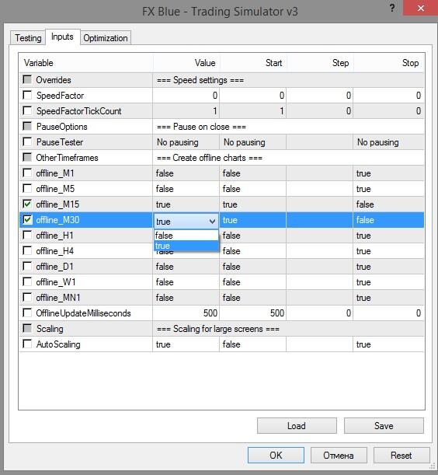Viewport: 438px width, 475px height.
Task: Enable the offline_H1 checkbox
Action: (x=27, y=235)
